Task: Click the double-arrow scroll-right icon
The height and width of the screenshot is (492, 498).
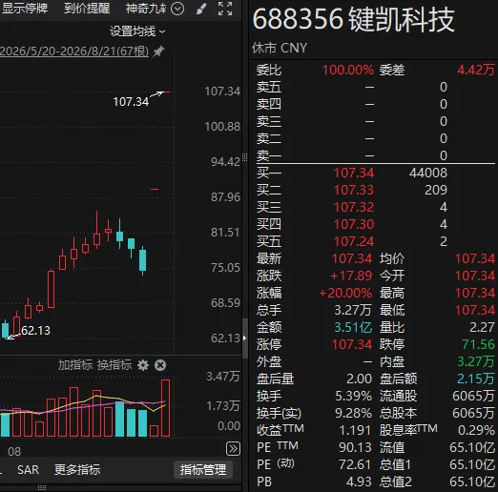Action: pyautogui.click(x=233, y=449)
